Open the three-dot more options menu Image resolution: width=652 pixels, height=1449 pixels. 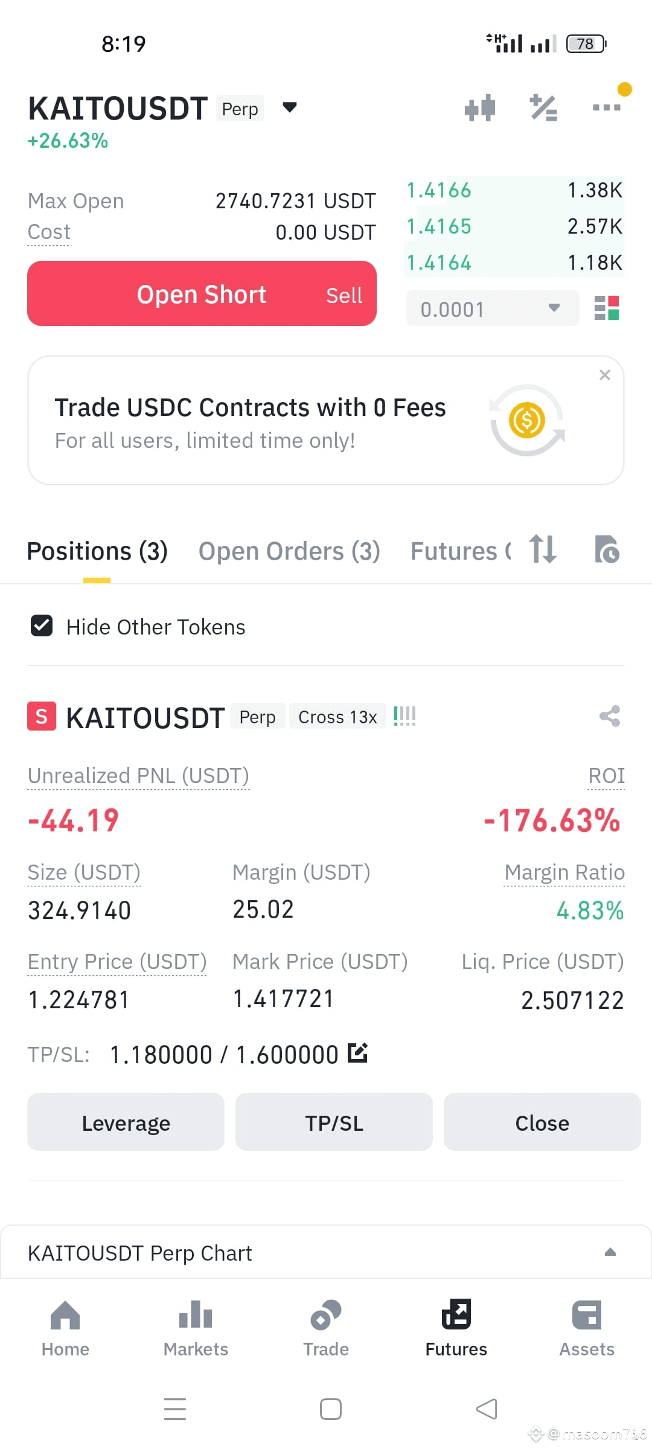pyautogui.click(x=607, y=107)
